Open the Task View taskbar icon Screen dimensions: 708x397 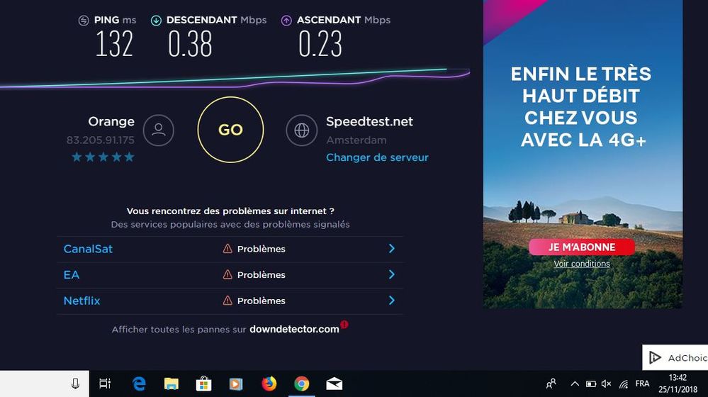pos(105,384)
